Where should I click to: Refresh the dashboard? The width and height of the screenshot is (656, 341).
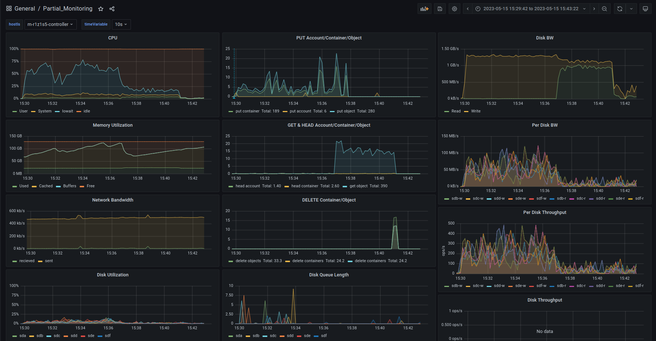click(x=620, y=9)
